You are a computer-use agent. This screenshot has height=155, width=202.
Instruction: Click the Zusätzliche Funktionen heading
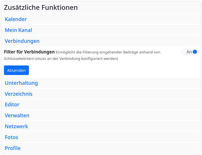(x=41, y=8)
